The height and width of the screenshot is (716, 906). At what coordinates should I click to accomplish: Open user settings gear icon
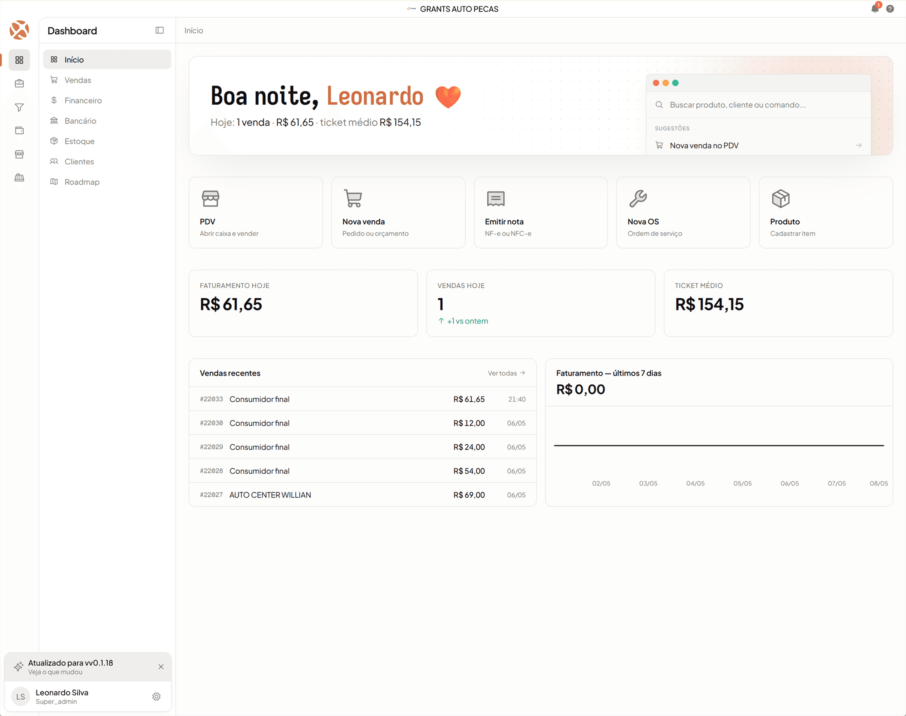(x=157, y=696)
